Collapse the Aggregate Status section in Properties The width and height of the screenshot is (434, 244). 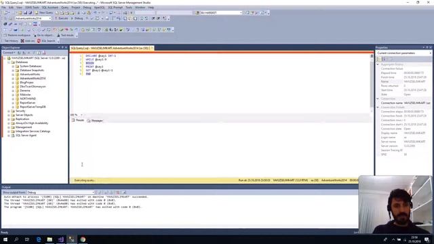[x=378, y=64]
